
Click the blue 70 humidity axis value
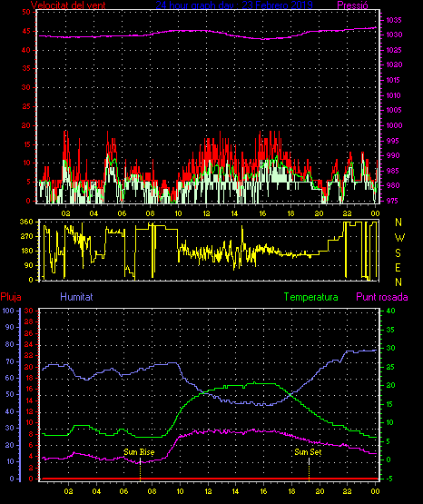(x=10, y=361)
